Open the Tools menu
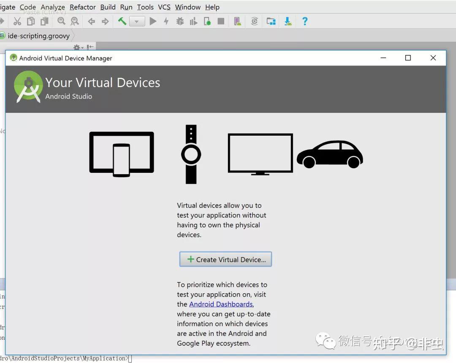Viewport: 456px width, 363px height. tap(145, 7)
